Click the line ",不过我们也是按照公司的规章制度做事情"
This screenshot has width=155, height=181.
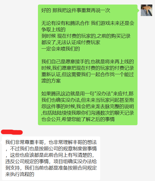pyautogui.click(x=51, y=149)
